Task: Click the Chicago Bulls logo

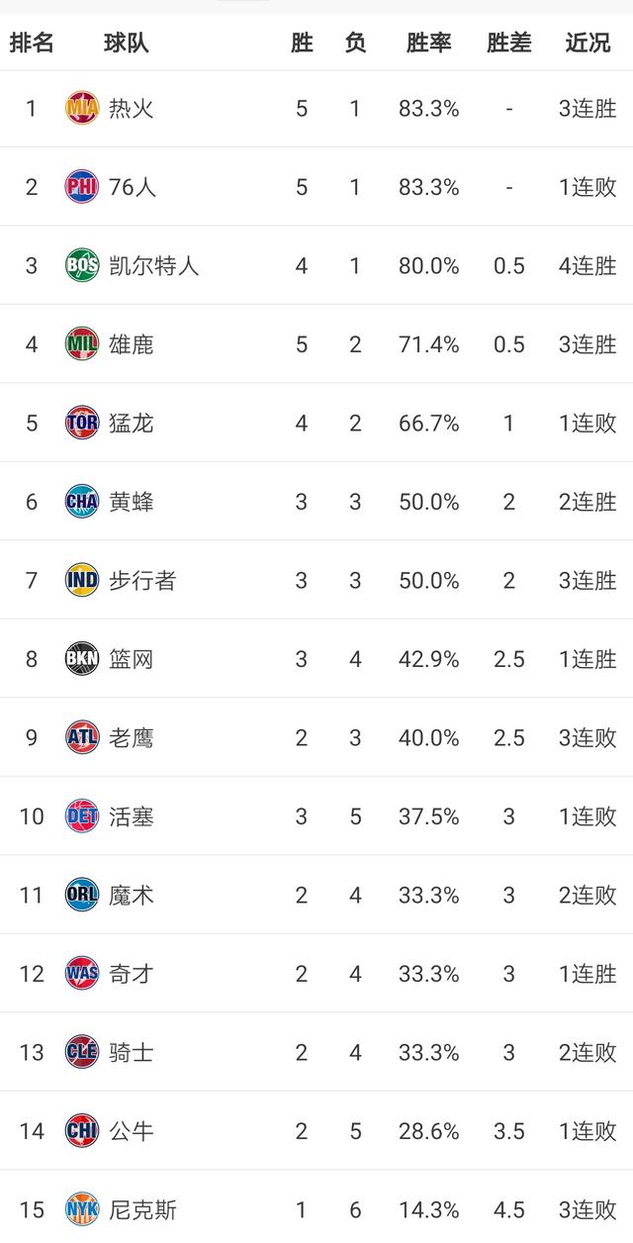Action: click(82, 1130)
